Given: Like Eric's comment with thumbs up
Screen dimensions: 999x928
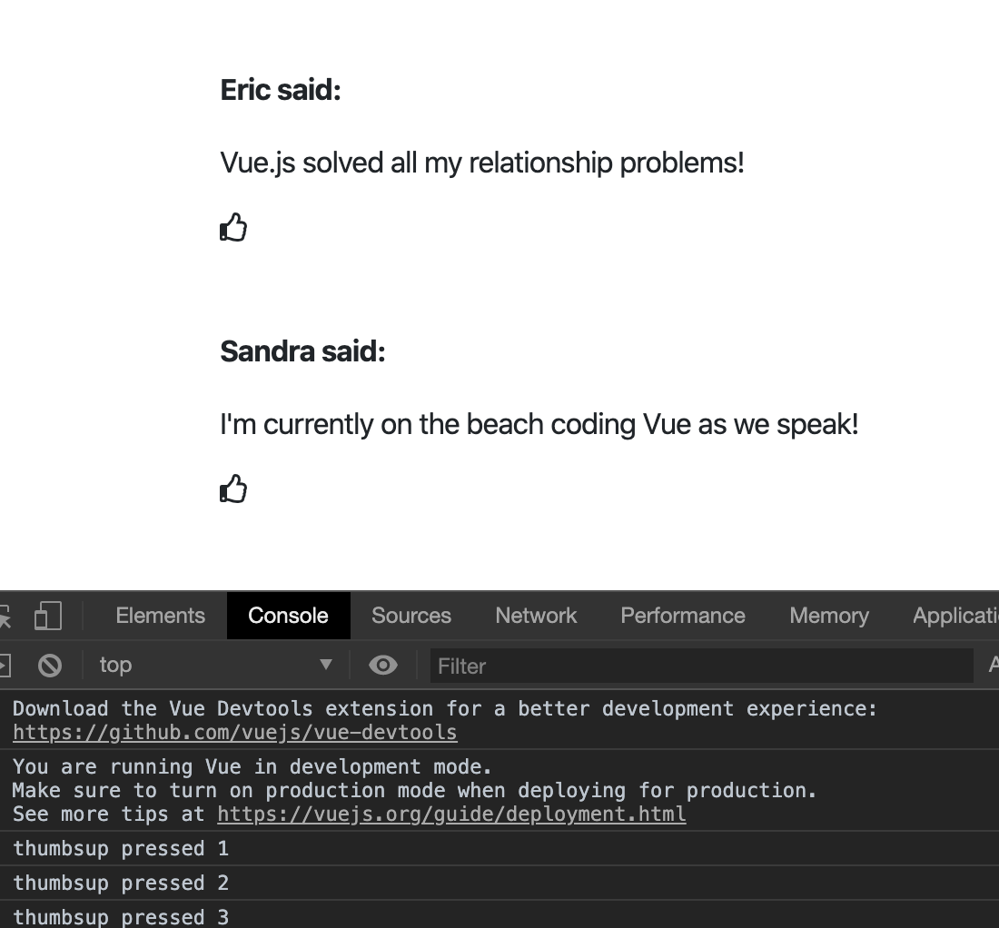Looking at the screenshot, I should point(233,227).
